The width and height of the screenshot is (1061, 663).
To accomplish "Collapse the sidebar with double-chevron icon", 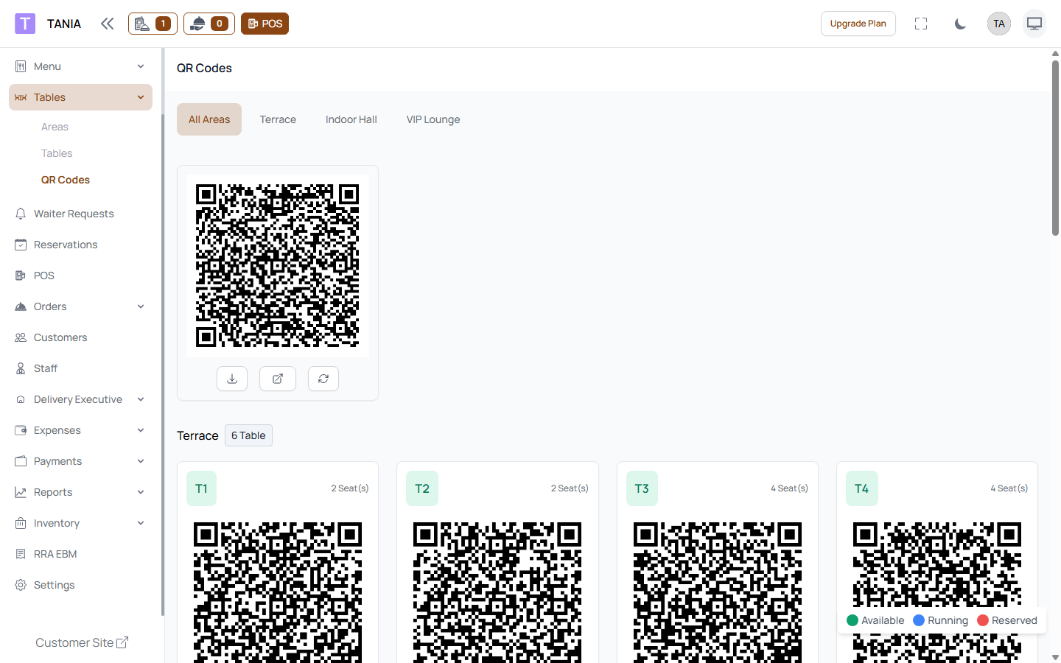I will pos(108,24).
